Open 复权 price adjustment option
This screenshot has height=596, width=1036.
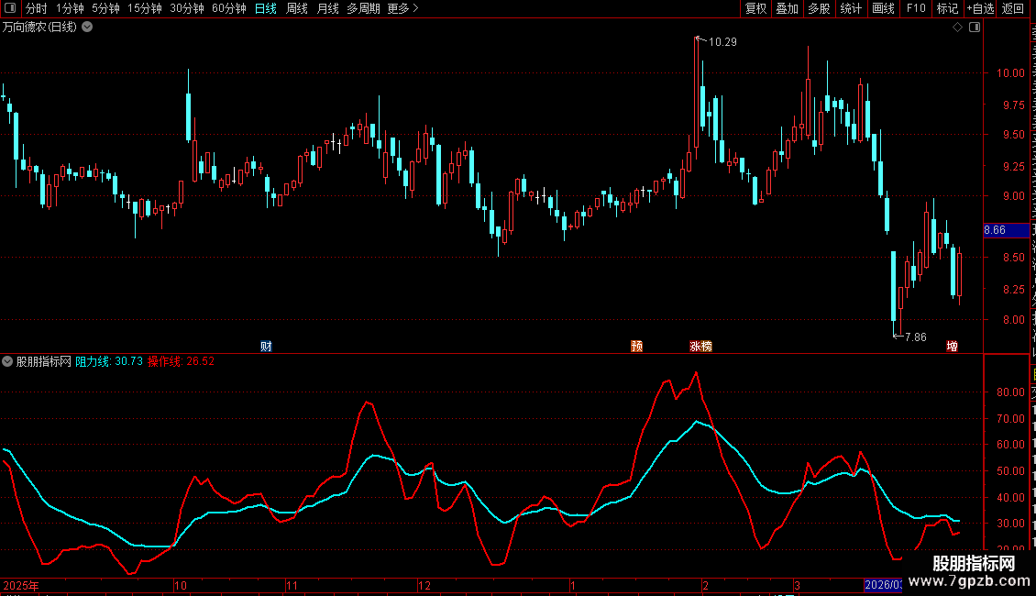point(755,8)
